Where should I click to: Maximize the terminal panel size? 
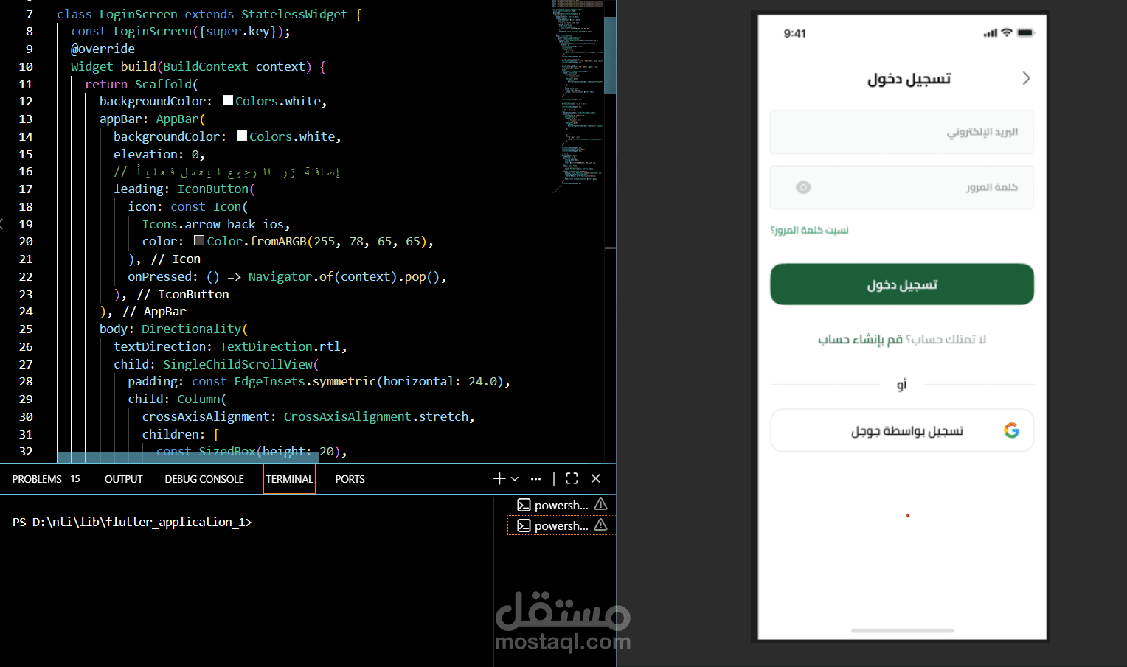click(x=572, y=478)
